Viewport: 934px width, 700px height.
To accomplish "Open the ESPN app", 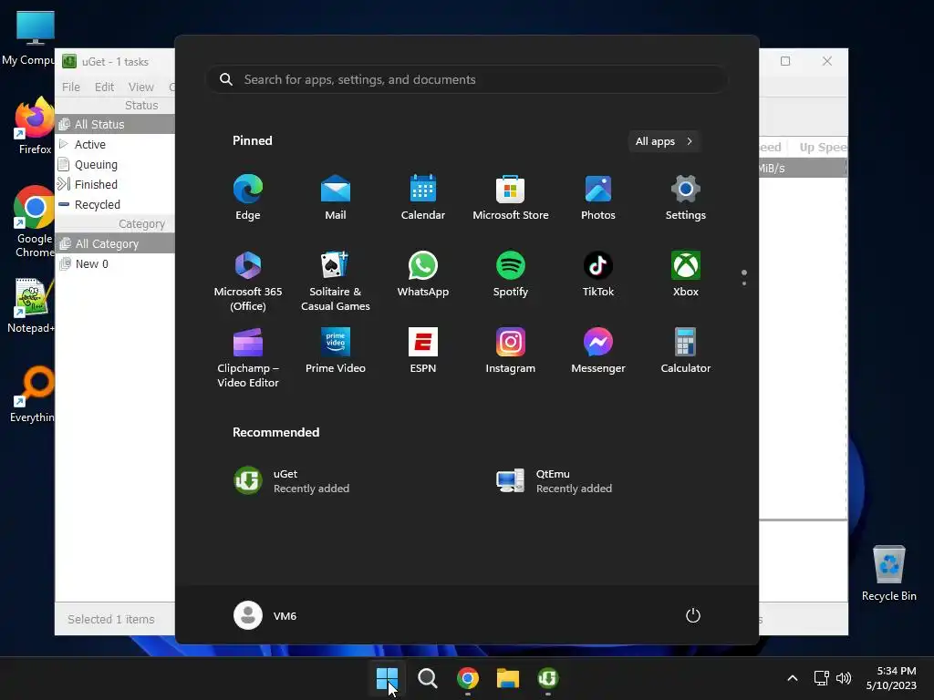I will (423, 350).
